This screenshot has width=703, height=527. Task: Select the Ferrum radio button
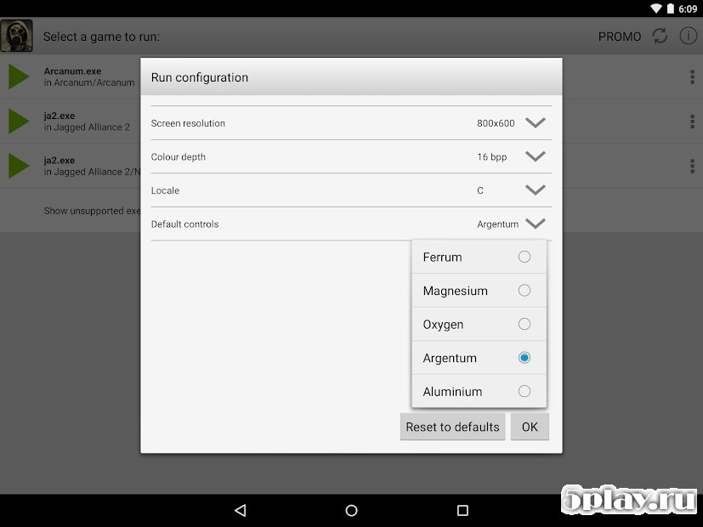[524, 257]
